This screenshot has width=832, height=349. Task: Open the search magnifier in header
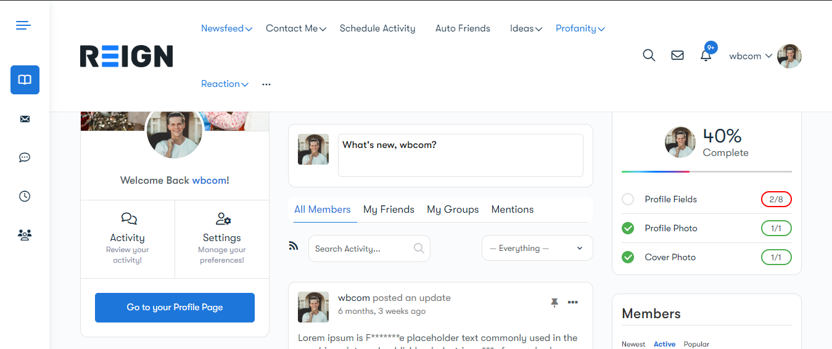click(x=649, y=55)
